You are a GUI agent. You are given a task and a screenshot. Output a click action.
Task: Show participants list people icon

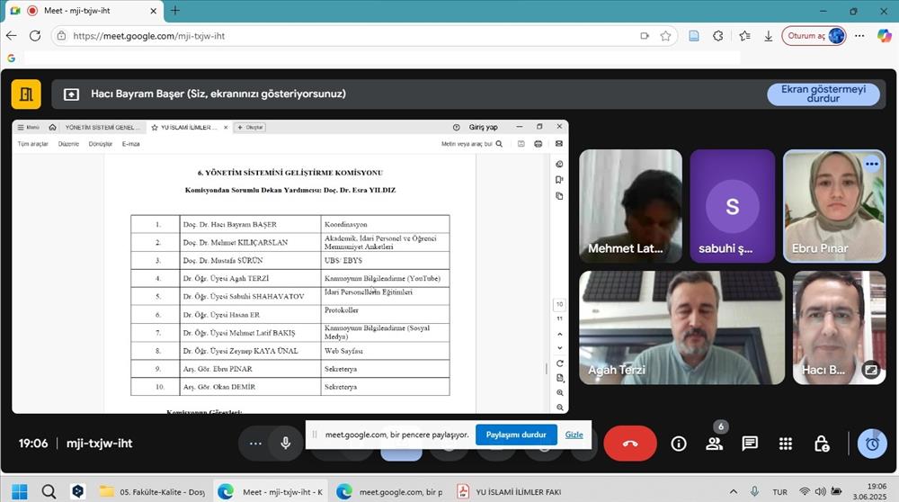click(715, 444)
